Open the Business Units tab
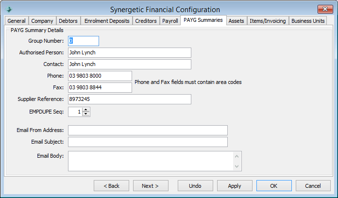This screenshot has width=338, height=198. [x=308, y=21]
